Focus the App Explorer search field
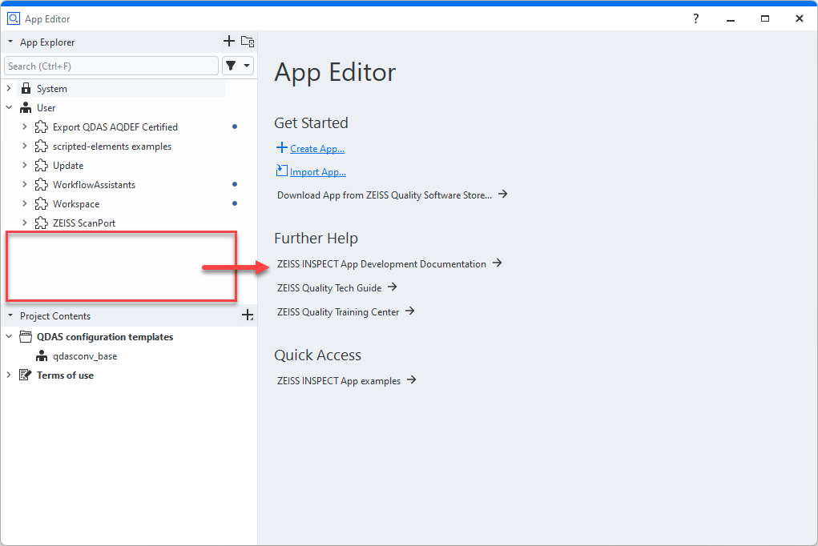 [x=111, y=66]
